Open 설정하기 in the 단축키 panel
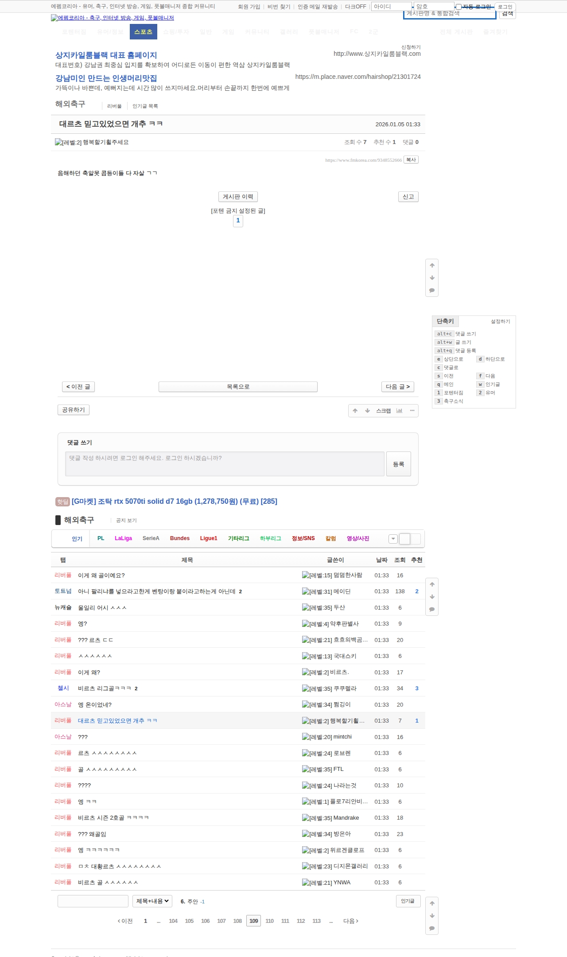Image resolution: width=567 pixels, height=957 pixels. point(500,322)
